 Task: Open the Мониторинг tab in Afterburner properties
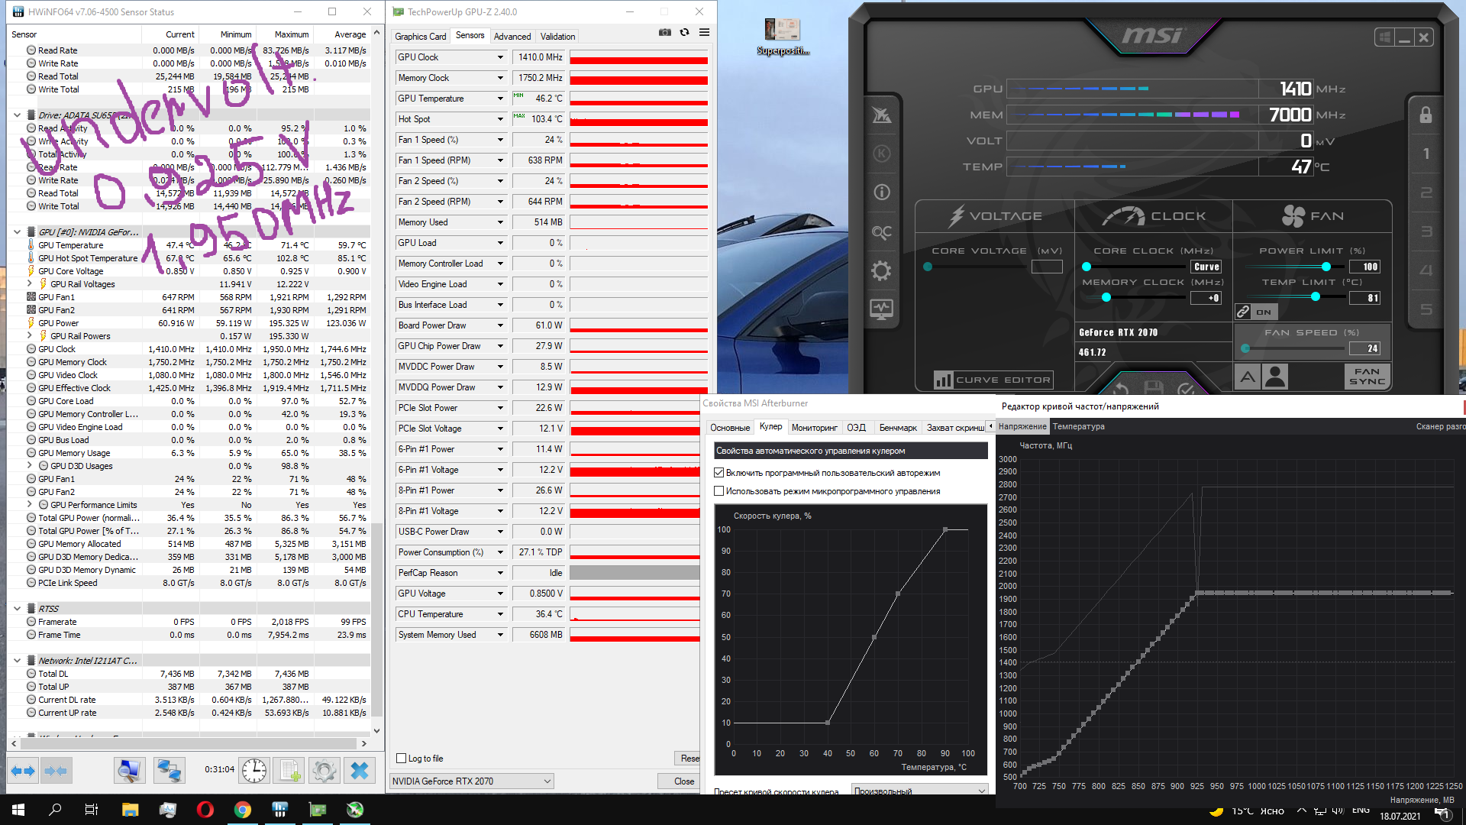pos(814,427)
